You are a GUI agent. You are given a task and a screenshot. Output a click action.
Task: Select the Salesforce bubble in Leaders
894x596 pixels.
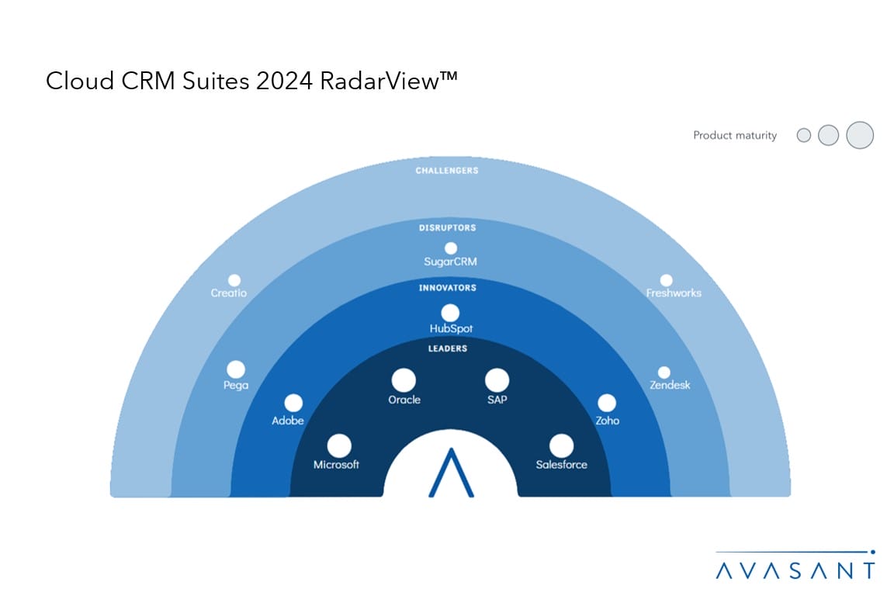point(561,445)
